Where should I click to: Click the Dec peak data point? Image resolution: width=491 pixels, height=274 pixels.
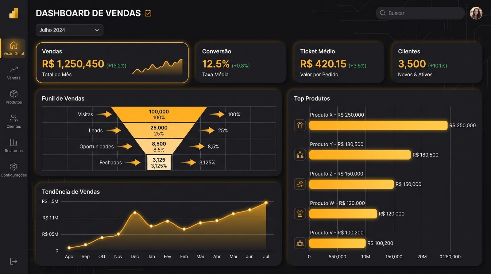point(135,213)
